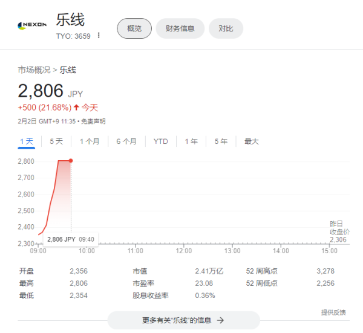The height and width of the screenshot is (333, 363).
Task: Click the 12:00 time axis label
Action: pos(183,251)
